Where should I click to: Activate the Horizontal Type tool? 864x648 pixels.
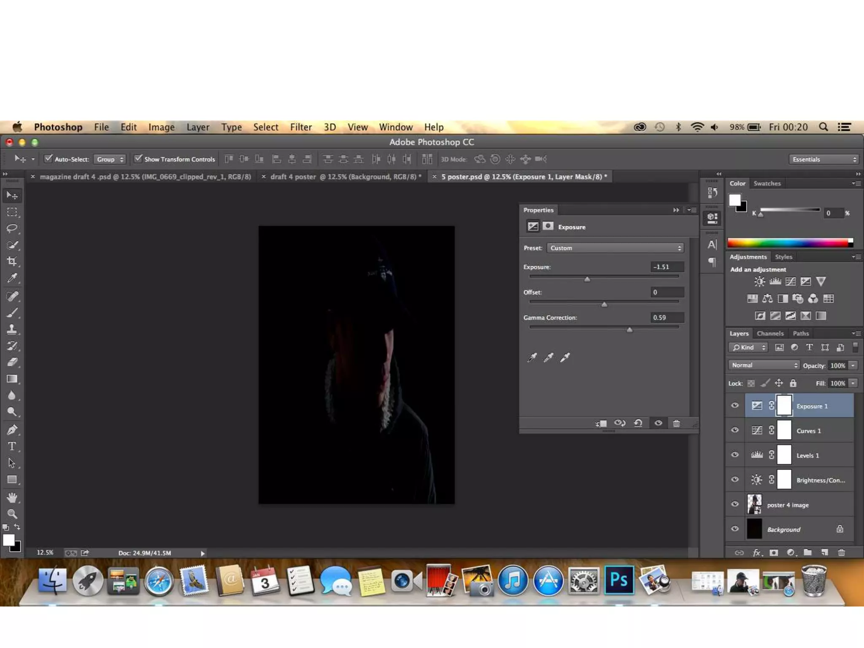(x=12, y=446)
